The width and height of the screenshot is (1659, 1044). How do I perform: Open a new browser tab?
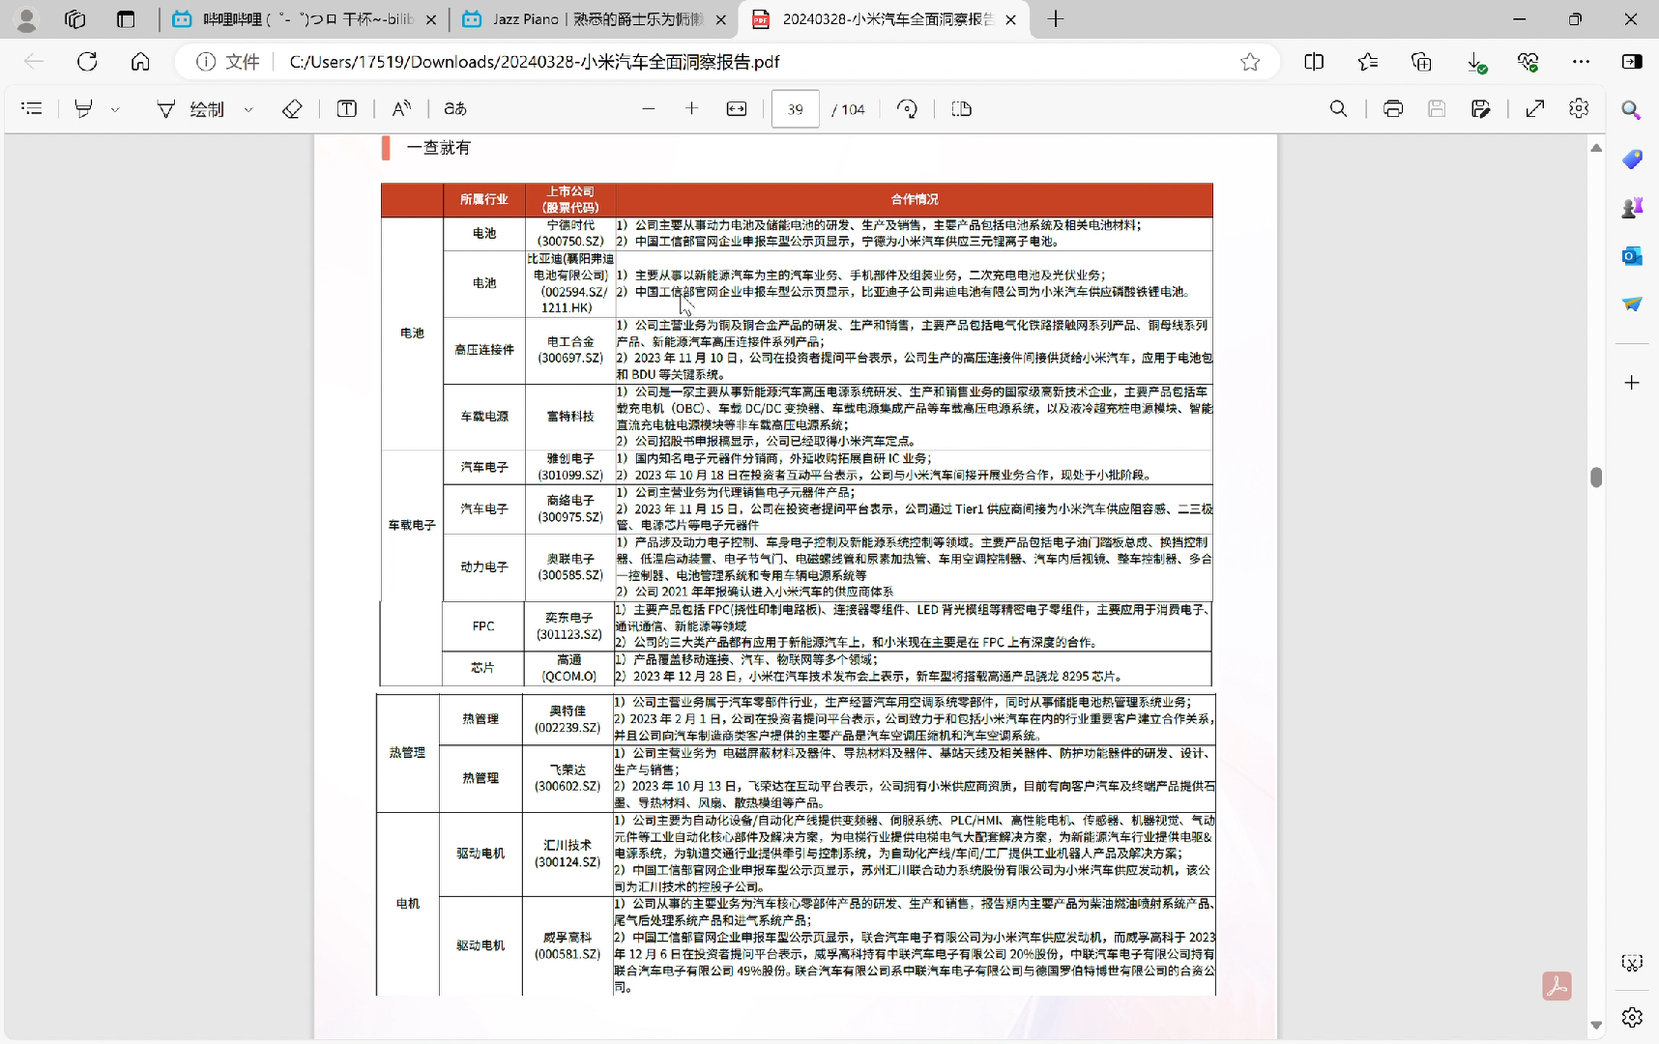(1056, 19)
